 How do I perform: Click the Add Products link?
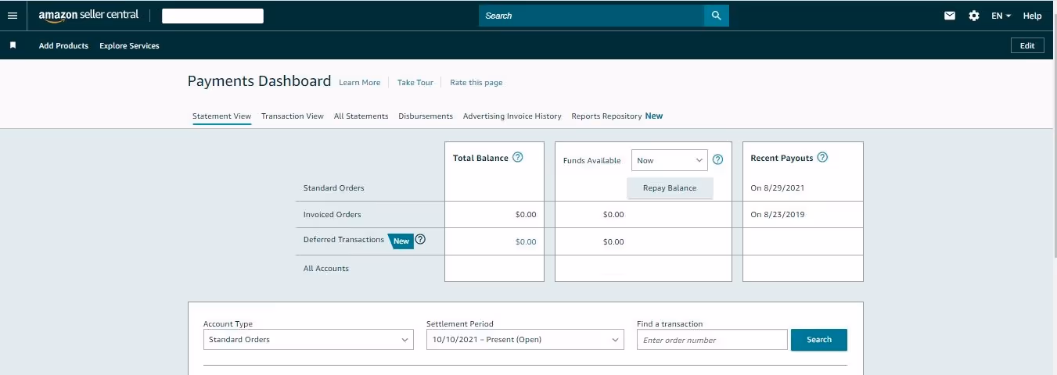63,46
